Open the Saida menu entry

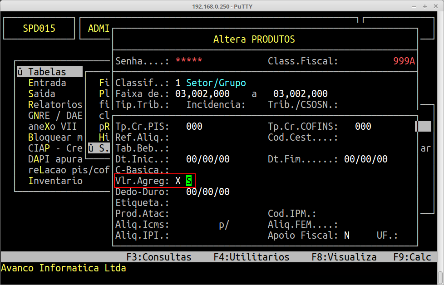coord(41,94)
